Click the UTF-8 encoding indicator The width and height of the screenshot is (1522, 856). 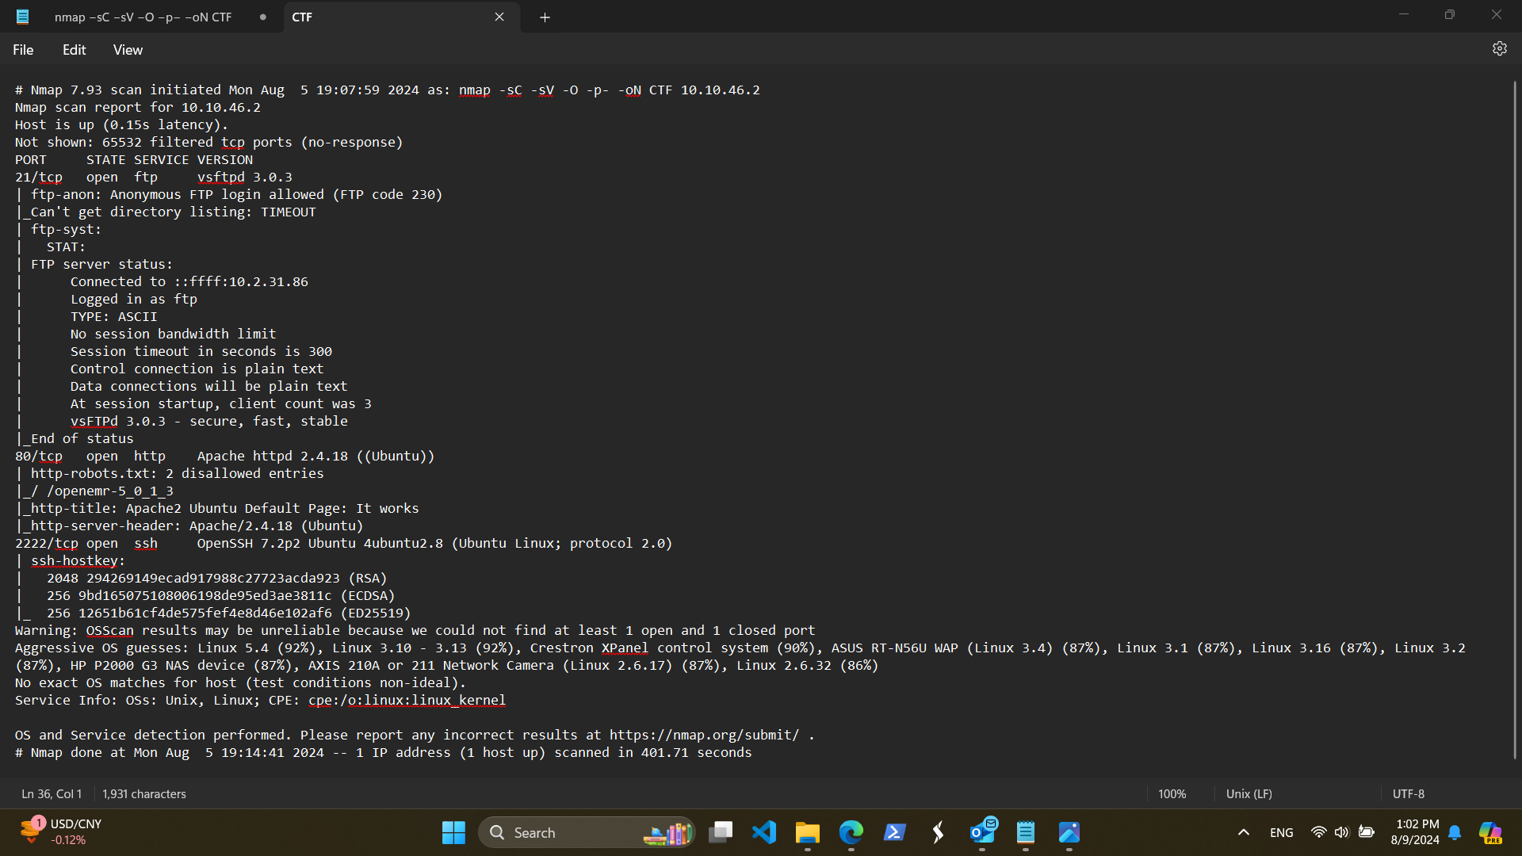pos(1408,793)
